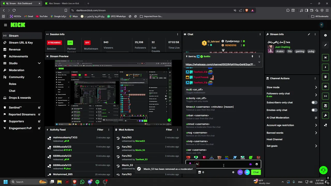Go to Revenue in sidebar
Viewport: 331px width, 186px height.
tap(14, 49)
